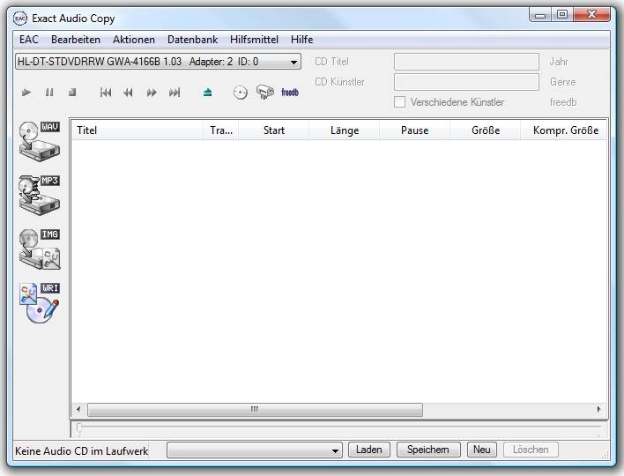Open the Hilfe menu
This screenshot has width=624, height=476.
point(302,40)
